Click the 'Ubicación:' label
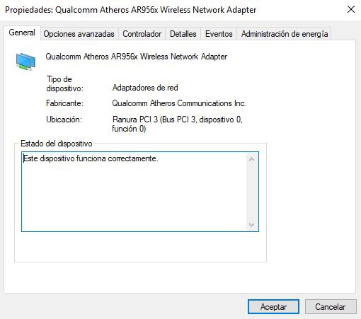Screen dimensions: 361x319 point(64,120)
